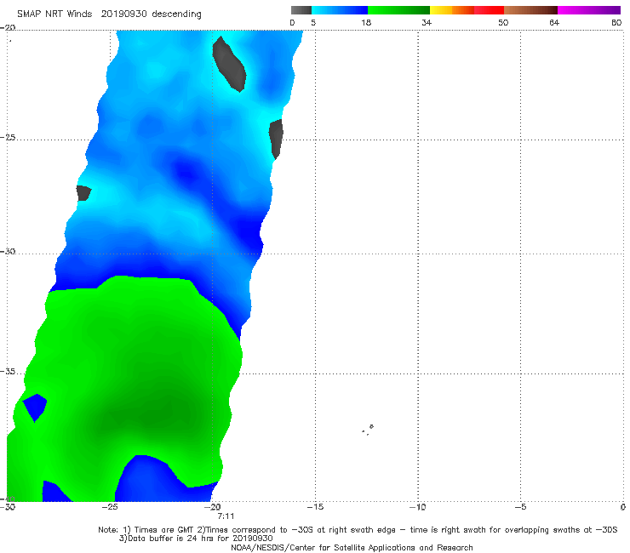This screenshot has width=630, height=553.
Task: Click the small blue pocket inside green area at left
Action: click(x=35, y=407)
